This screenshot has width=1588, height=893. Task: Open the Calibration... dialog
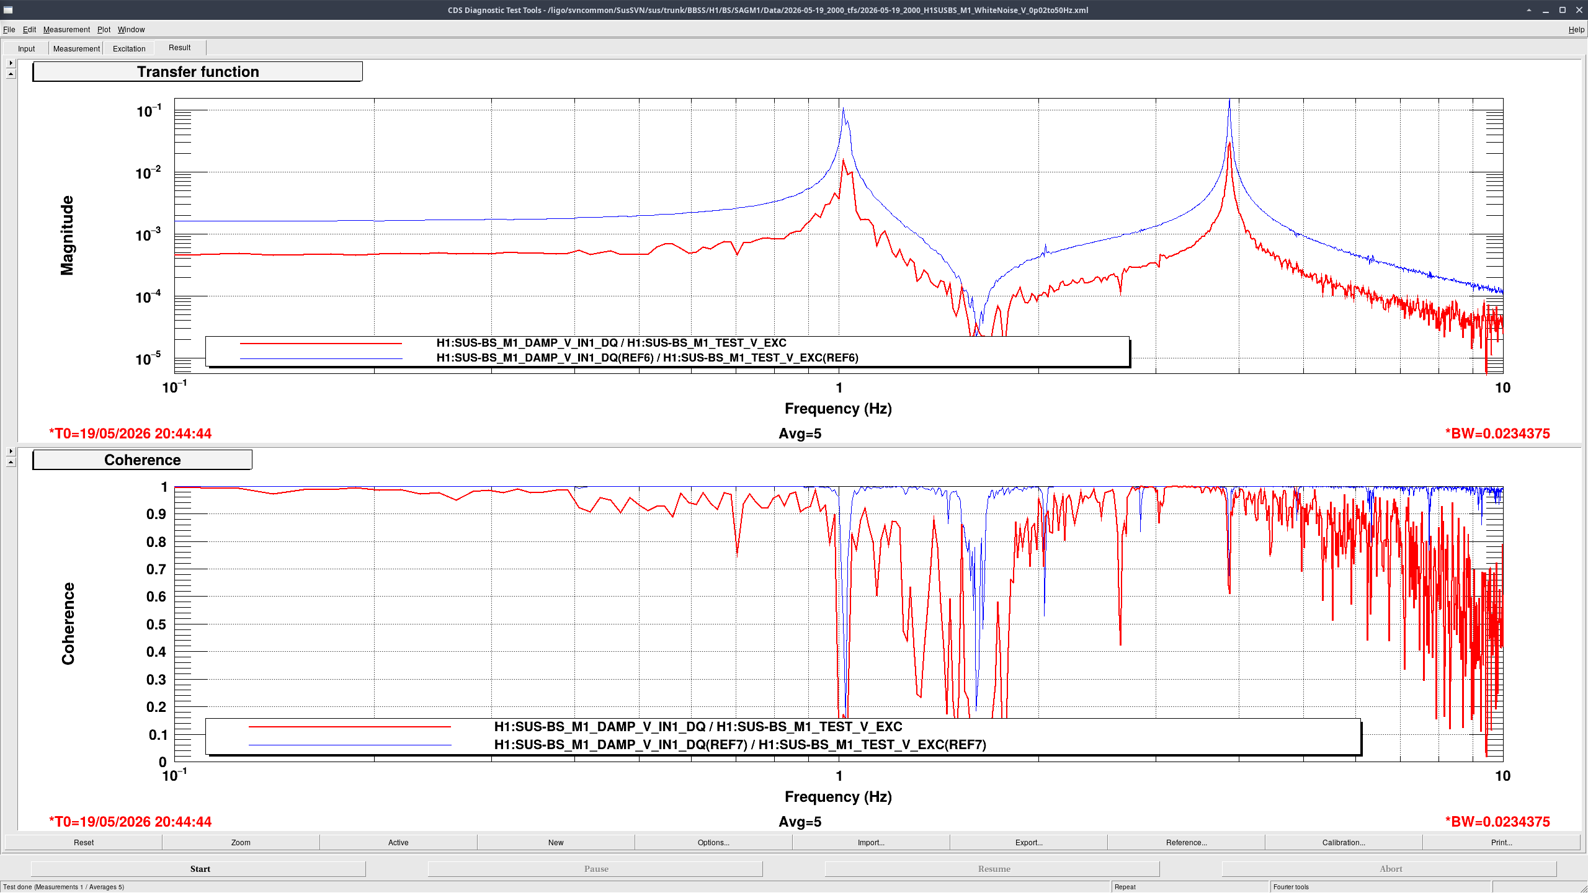click(1344, 843)
